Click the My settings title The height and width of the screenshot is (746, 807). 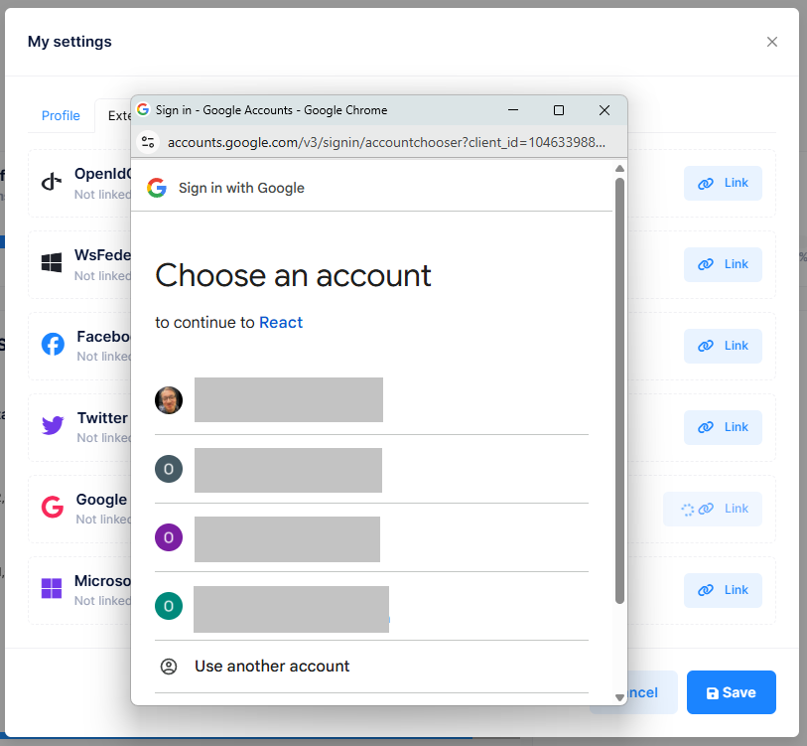[69, 42]
